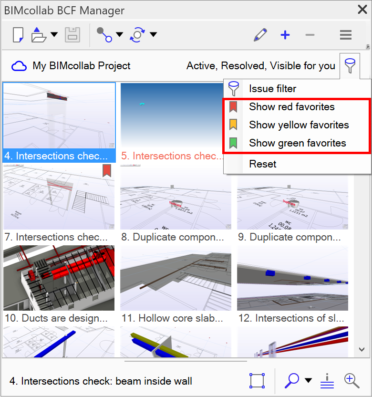
Task: Click thumbnail with yellow and blue beam
Action: (176, 342)
